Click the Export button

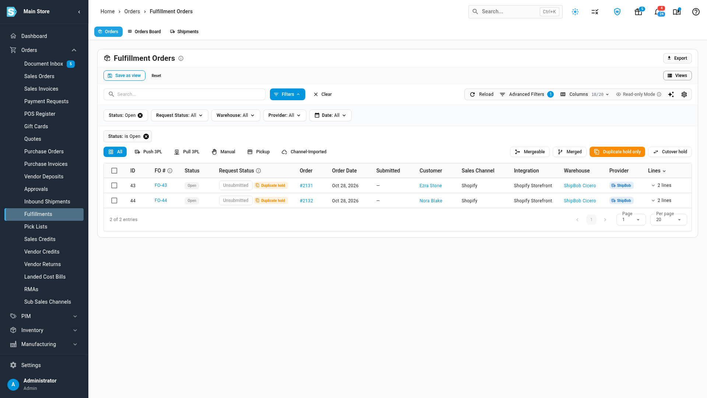[x=678, y=58]
